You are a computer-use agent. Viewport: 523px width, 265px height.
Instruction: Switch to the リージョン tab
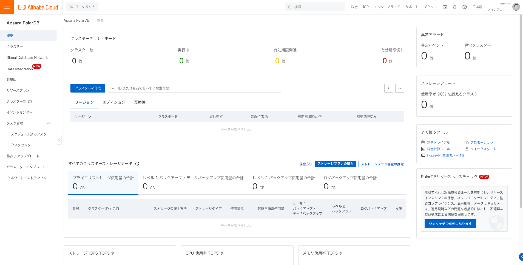(84, 102)
